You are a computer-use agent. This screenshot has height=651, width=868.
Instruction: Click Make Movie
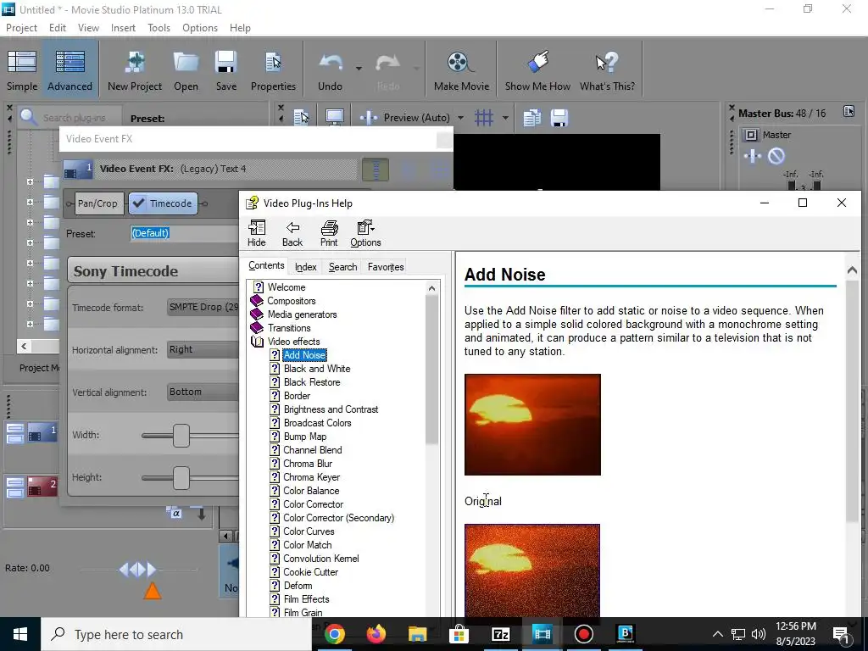click(461, 70)
